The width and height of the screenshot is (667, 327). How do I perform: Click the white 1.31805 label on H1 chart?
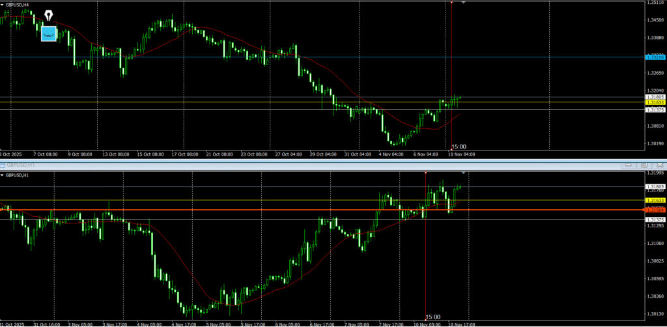tap(655, 187)
